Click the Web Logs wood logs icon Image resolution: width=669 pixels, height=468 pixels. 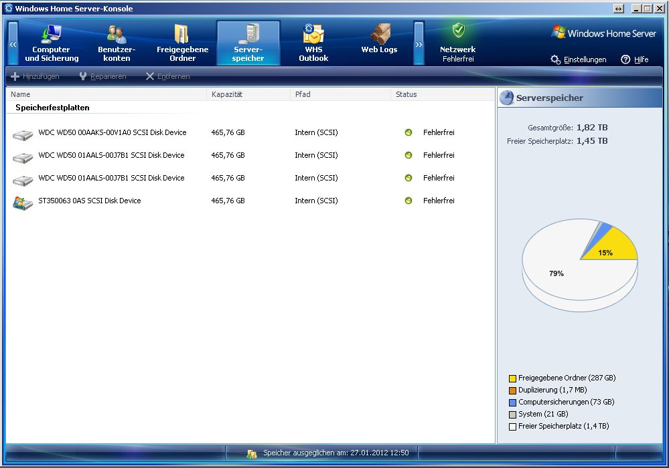pos(380,33)
